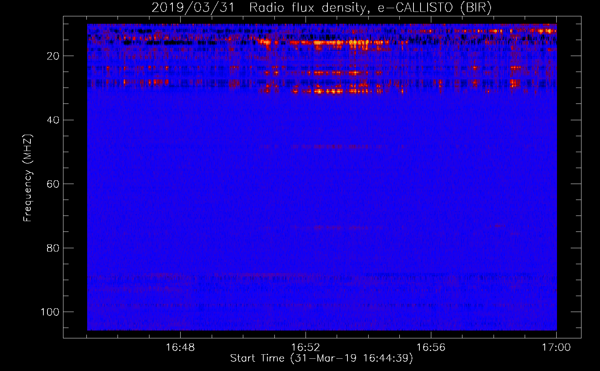Click the 40 frequency tick label
This screenshot has height=371, width=600.
pyautogui.click(x=53, y=120)
